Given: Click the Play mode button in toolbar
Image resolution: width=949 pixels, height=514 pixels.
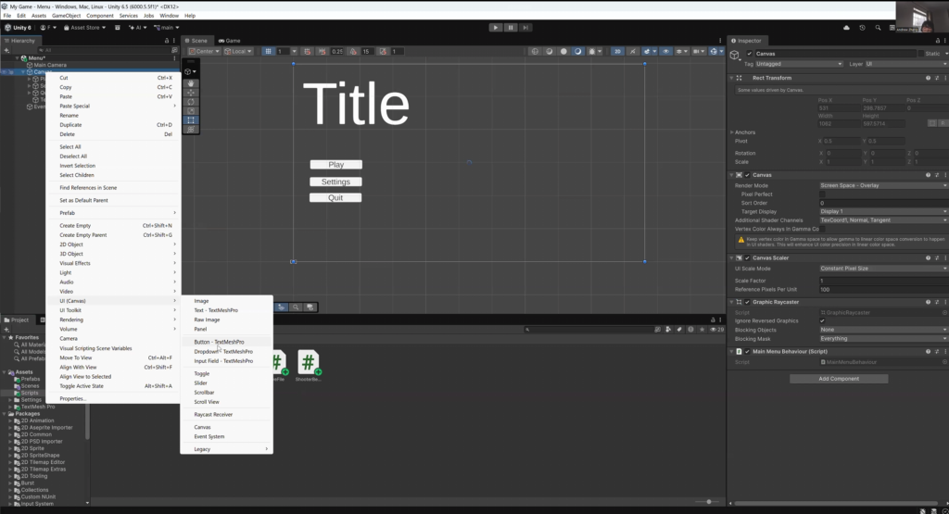Looking at the screenshot, I should point(495,27).
